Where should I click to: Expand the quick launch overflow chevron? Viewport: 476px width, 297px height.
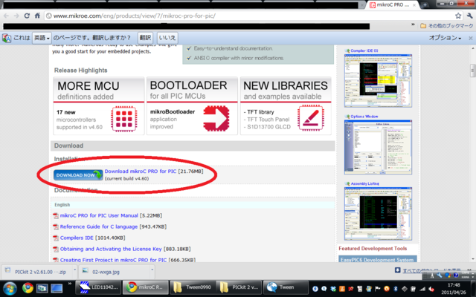pyautogui.click(x=69, y=284)
